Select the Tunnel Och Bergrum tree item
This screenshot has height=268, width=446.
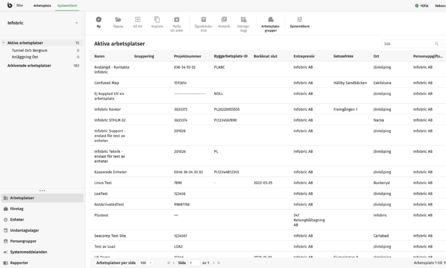[x=30, y=50]
